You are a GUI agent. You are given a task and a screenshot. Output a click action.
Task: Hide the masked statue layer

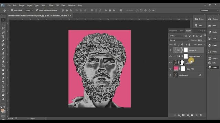tap(170, 63)
